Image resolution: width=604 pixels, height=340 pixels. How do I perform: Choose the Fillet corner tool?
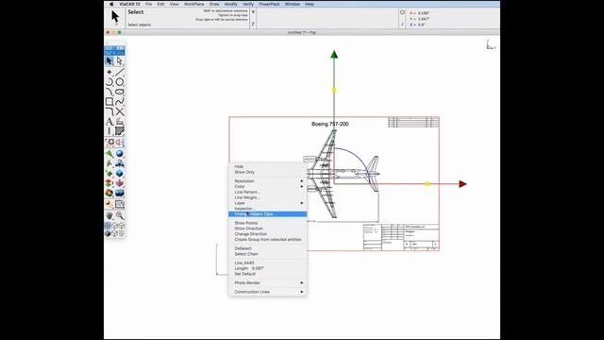click(109, 111)
